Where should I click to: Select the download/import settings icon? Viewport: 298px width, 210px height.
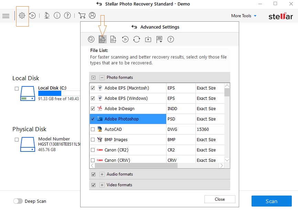[x=148, y=39]
